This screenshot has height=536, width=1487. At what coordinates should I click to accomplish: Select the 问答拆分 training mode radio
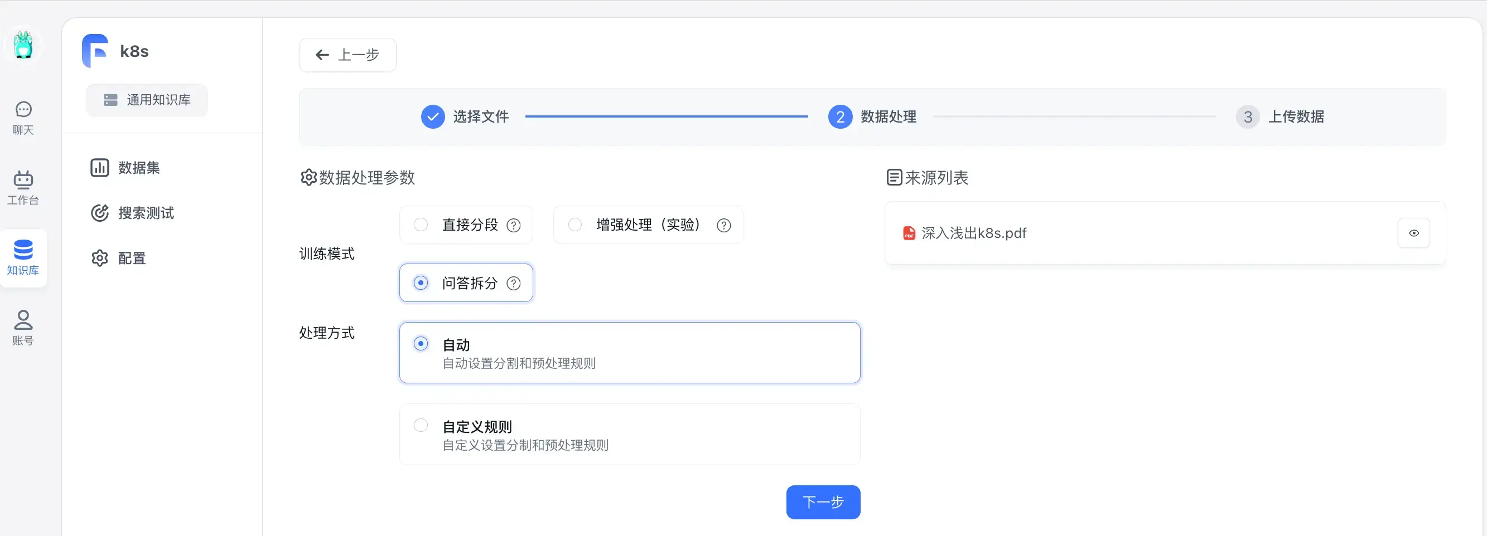point(421,282)
